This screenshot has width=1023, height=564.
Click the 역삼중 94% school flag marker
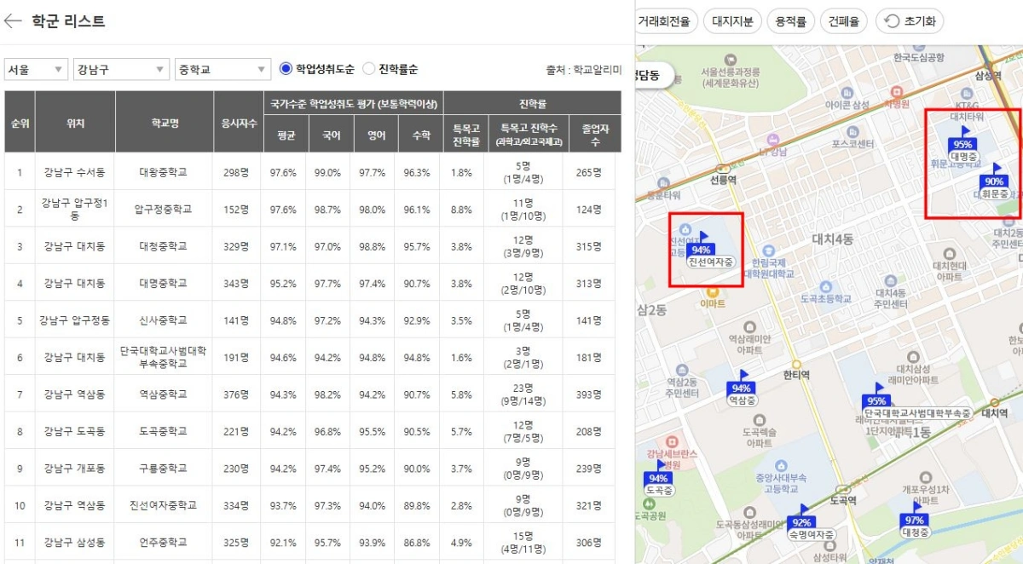741,389
